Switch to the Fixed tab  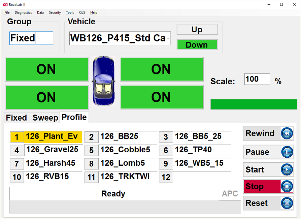16,118
